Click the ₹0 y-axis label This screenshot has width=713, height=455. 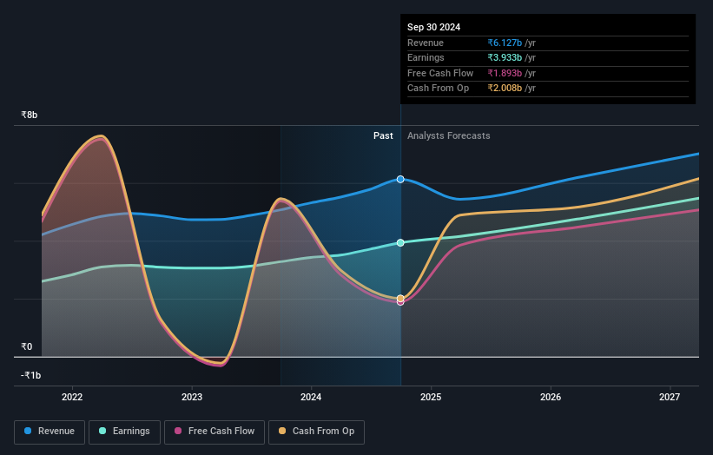[27, 346]
